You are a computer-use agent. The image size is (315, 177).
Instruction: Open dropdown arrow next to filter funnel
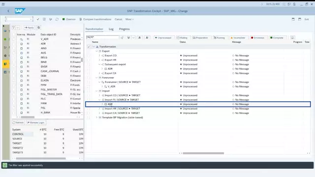tap(18, 28)
